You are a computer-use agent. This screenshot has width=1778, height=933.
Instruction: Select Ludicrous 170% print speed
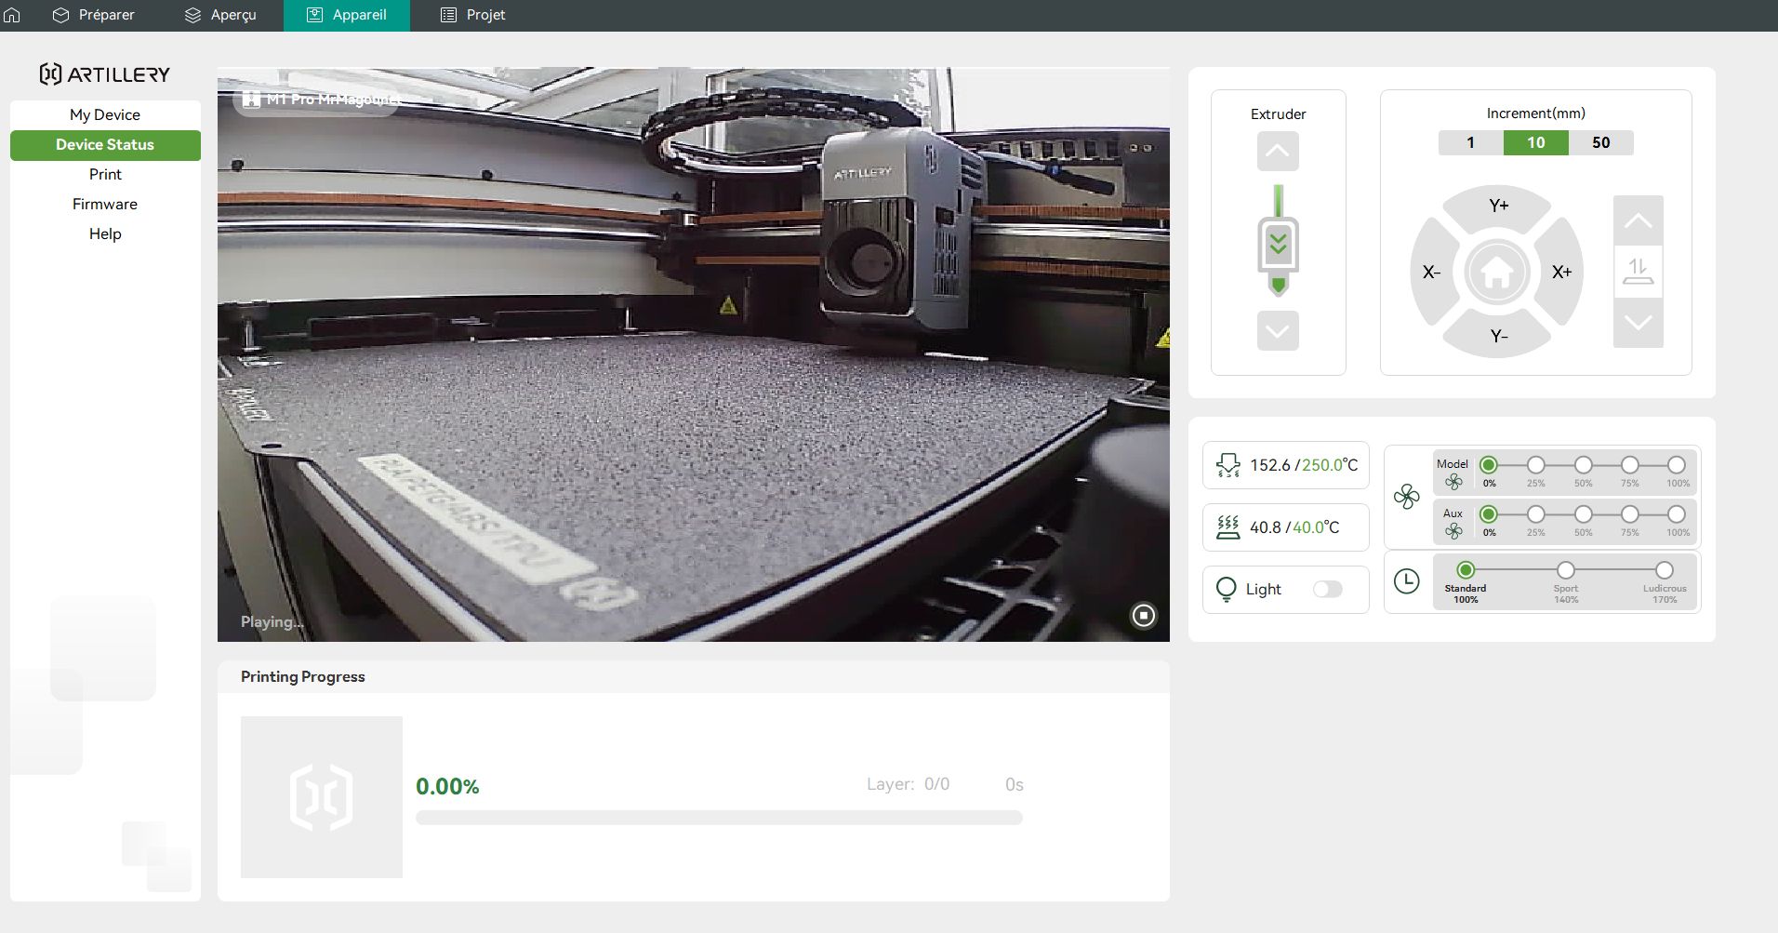pyautogui.click(x=1665, y=569)
